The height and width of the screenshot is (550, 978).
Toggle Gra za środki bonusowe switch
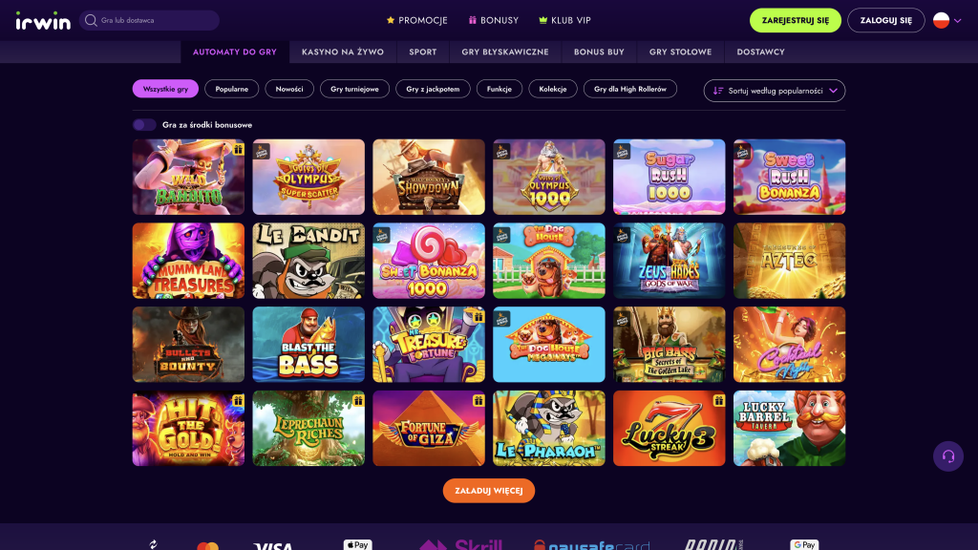click(144, 125)
